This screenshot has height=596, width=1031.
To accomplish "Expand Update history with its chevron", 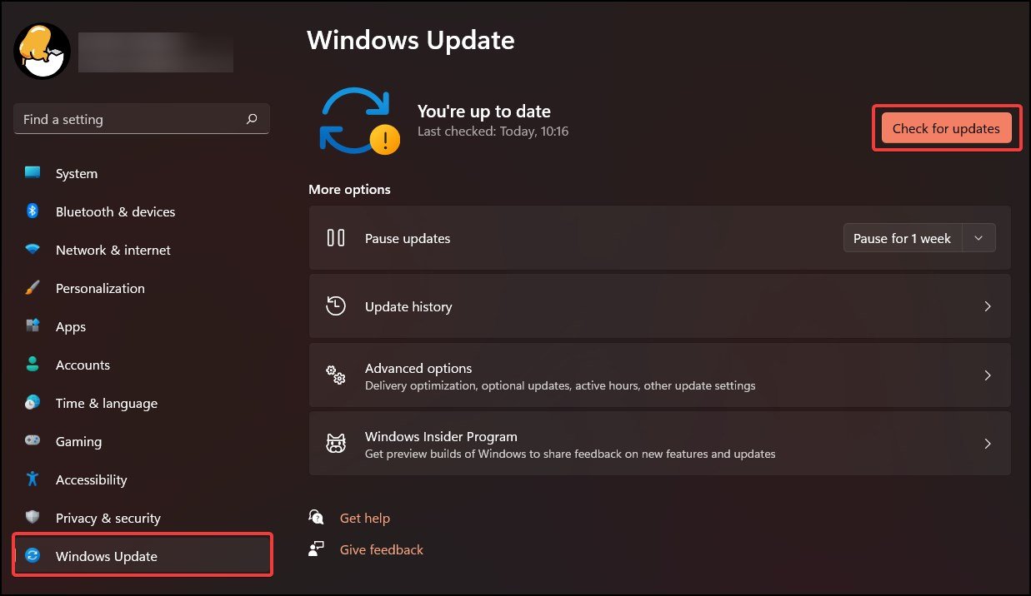I will coord(988,306).
